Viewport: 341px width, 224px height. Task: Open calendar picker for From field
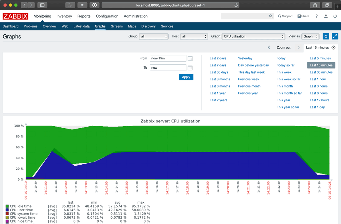pyautogui.click(x=190, y=58)
